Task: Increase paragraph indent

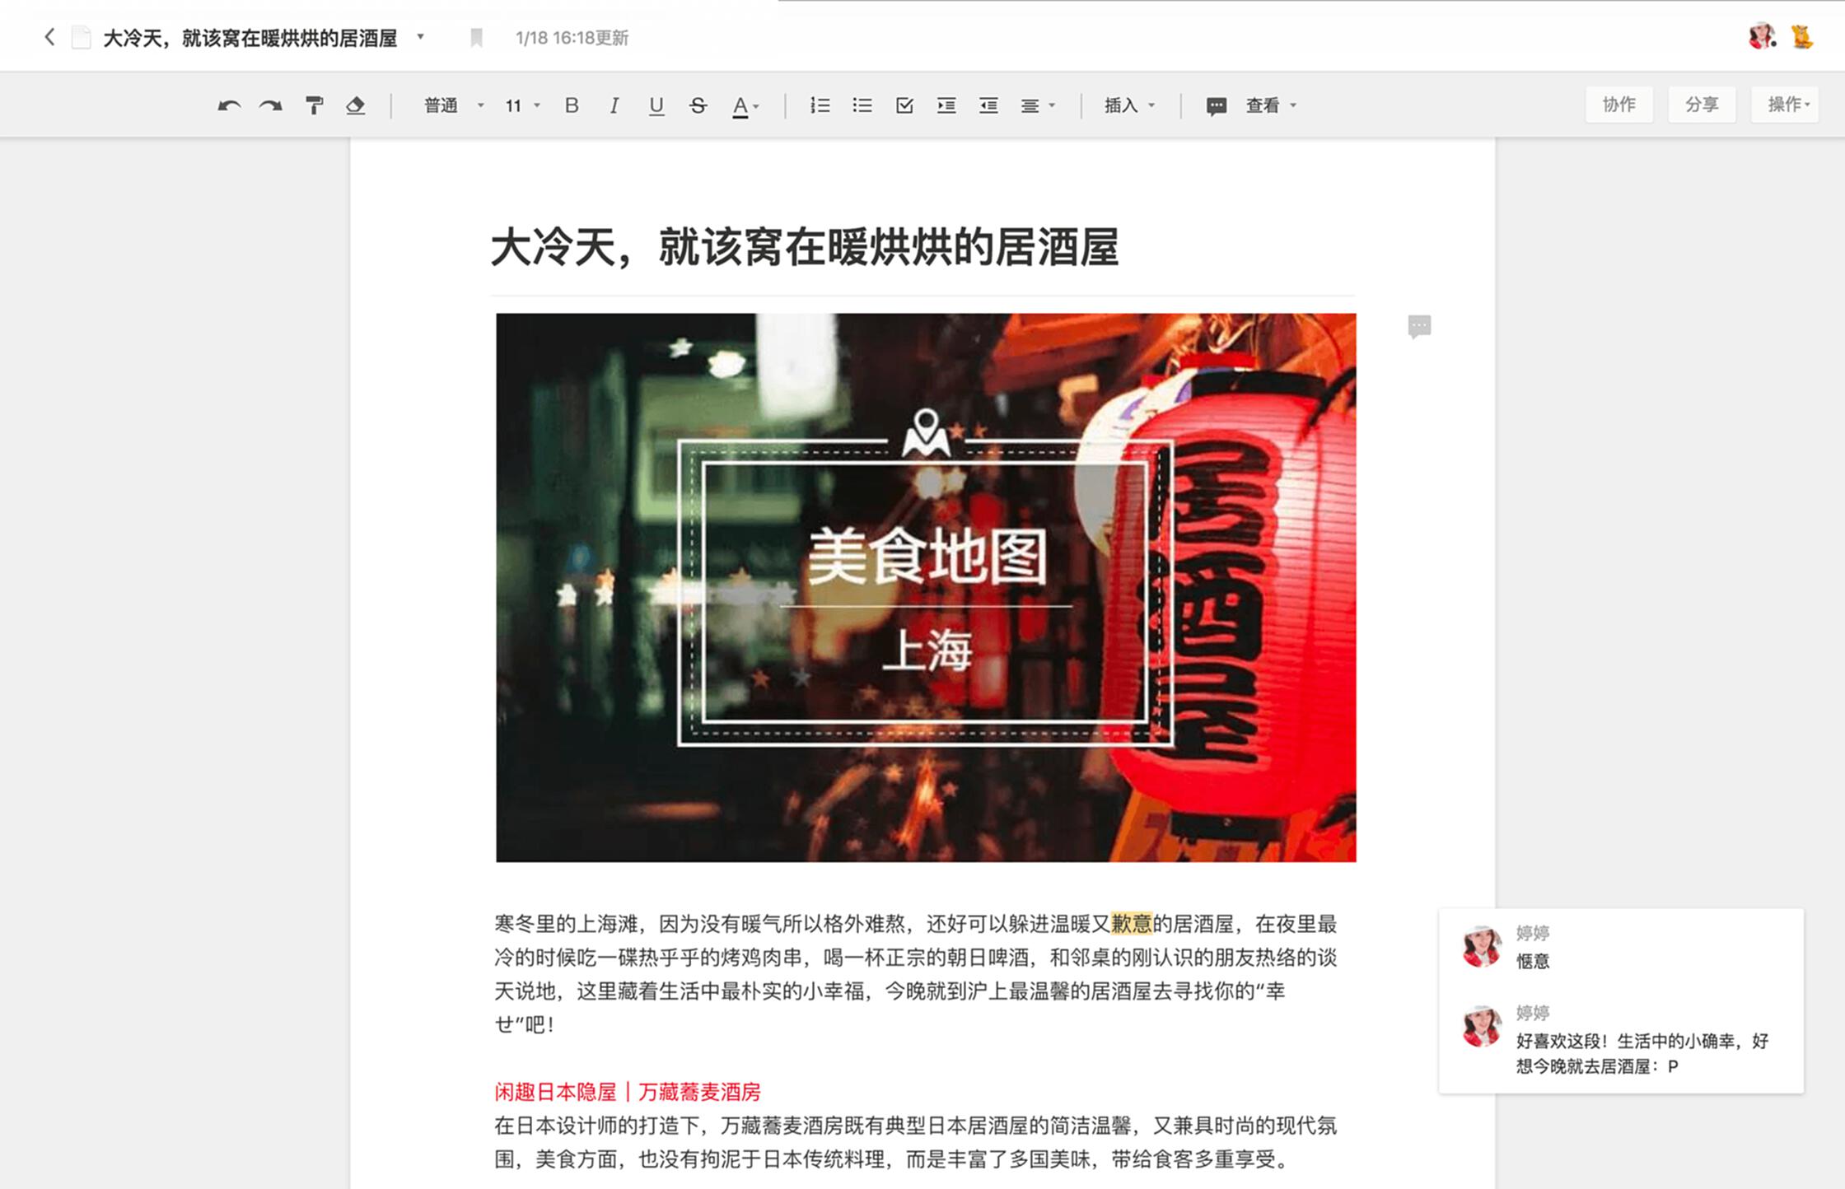Action: 946,105
